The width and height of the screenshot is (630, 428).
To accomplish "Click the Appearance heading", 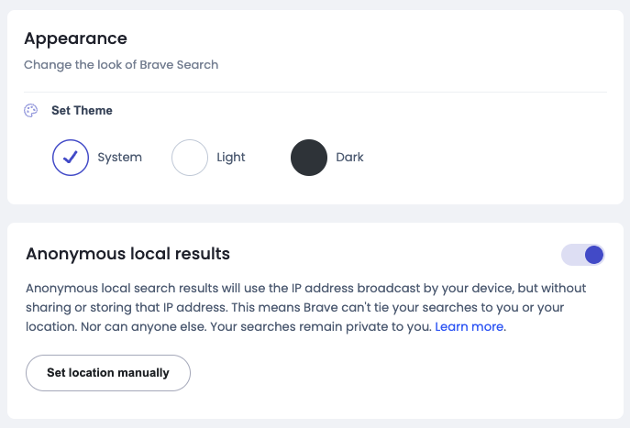I will [x=75, y=38].
